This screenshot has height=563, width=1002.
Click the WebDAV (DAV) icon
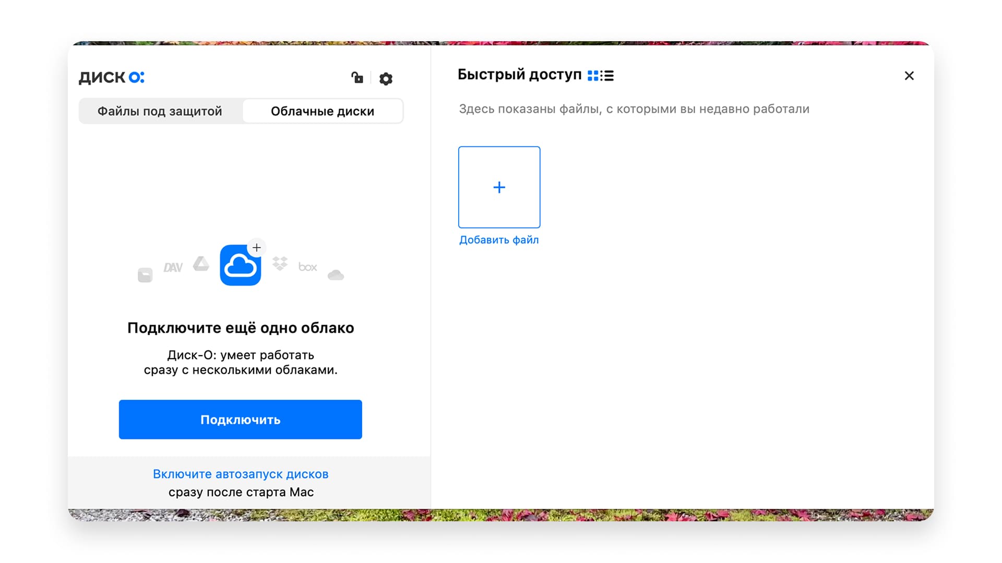[x=173, y=267]
